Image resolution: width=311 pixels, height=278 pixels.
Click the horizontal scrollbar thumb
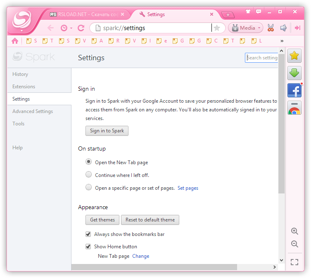[x=154, y=267]
